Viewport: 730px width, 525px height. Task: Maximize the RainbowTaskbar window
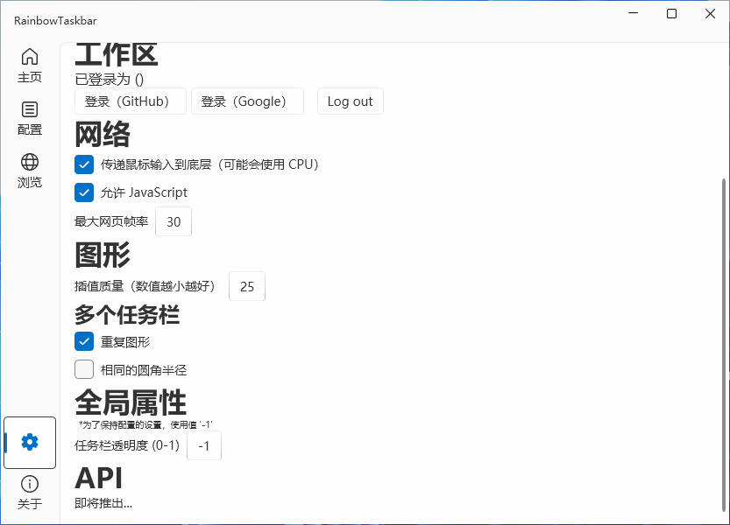(671, 13)
